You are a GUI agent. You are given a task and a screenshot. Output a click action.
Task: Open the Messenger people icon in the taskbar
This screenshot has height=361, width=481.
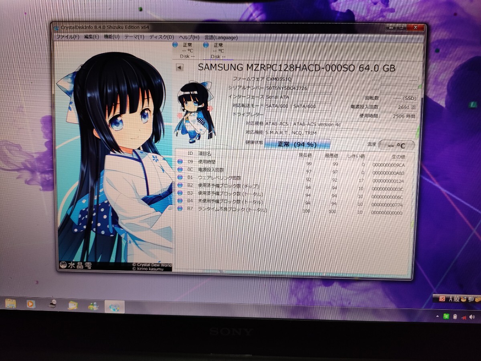click(x=94, y=306)
